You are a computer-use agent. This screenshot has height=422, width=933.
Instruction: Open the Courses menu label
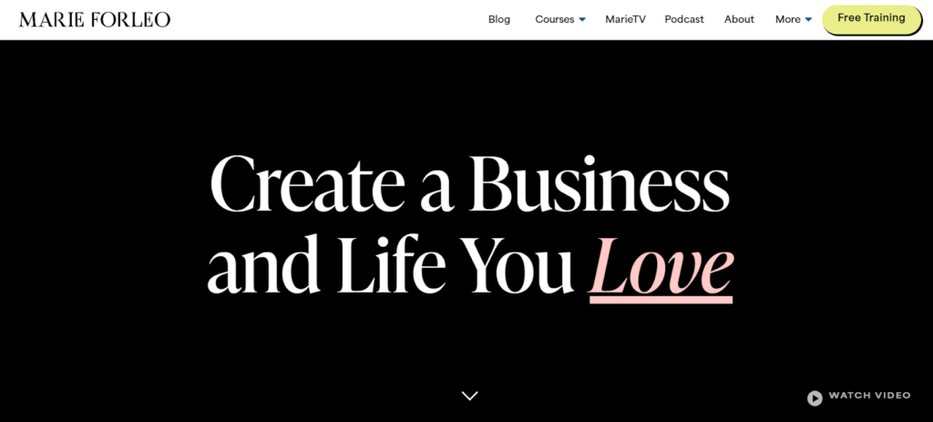555,19
